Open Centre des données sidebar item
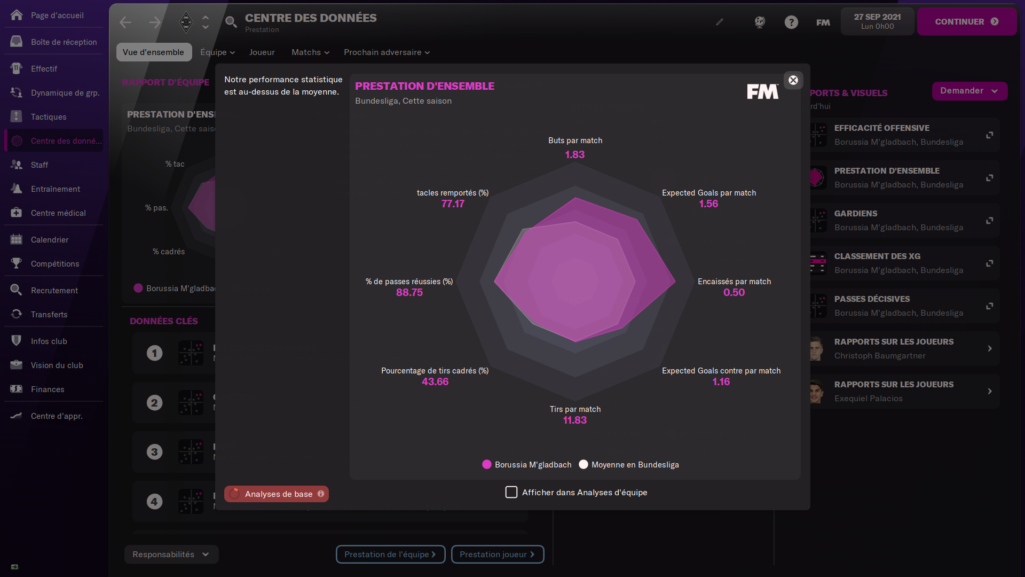This screenshot has width=1025, height=577. [x=54, y=141]
